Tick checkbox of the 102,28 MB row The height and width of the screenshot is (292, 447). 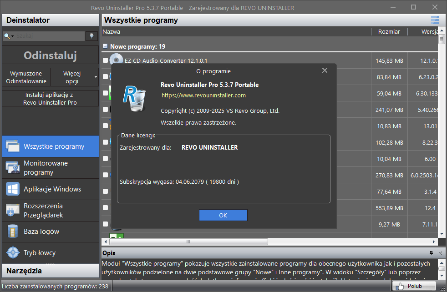[x=106, y=142]
